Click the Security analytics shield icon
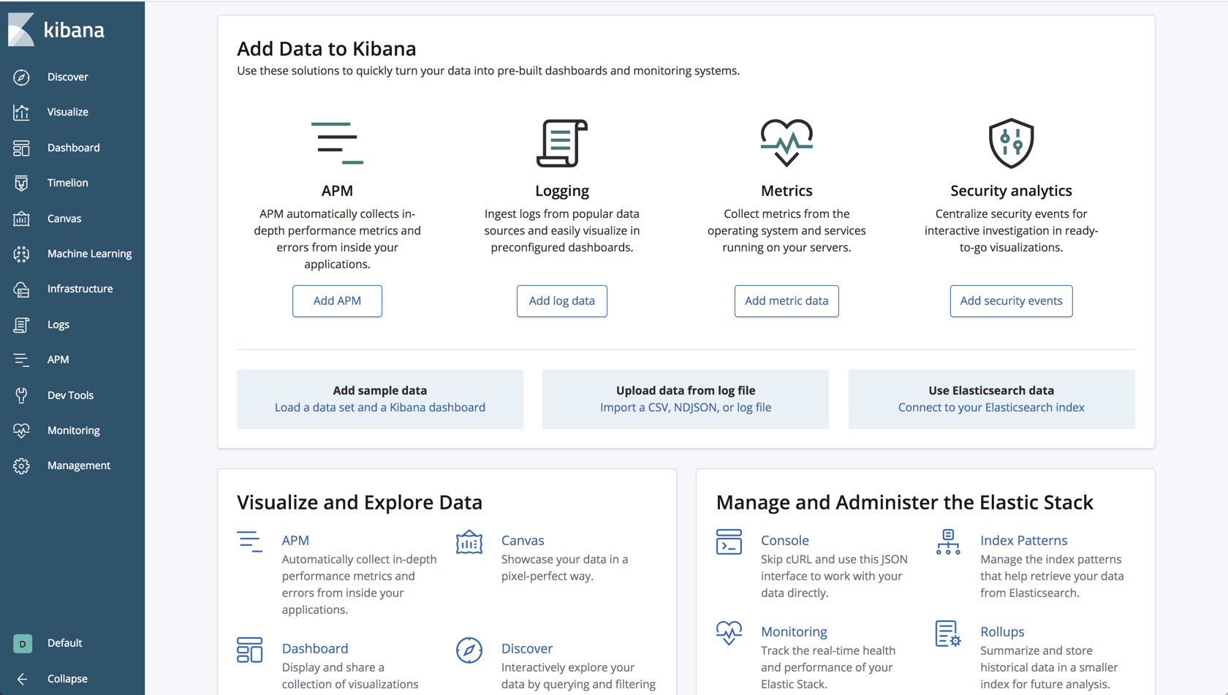The height and width of the screenshot is (695, 1228). [x=1012, y=143]
